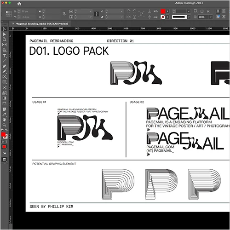Image resolution: width=230 pixels, height=230 pixels.
Task: Close the Pagemail_Branding.indd tab
Action: tap(13, 23)
